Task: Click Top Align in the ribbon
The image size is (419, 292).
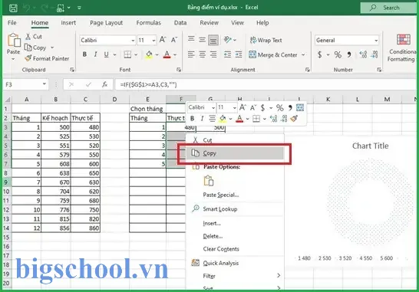Action: 191,39
